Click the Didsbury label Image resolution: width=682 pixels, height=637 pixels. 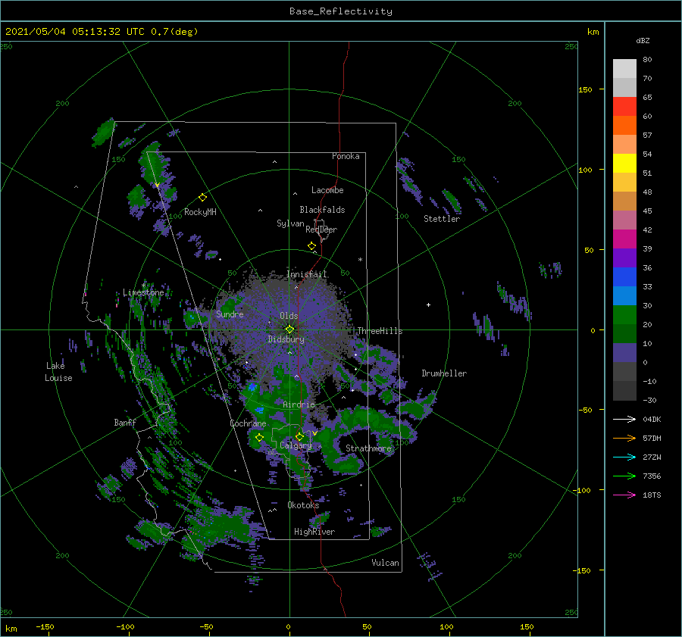pyautogui.click(x=286, y=339)
